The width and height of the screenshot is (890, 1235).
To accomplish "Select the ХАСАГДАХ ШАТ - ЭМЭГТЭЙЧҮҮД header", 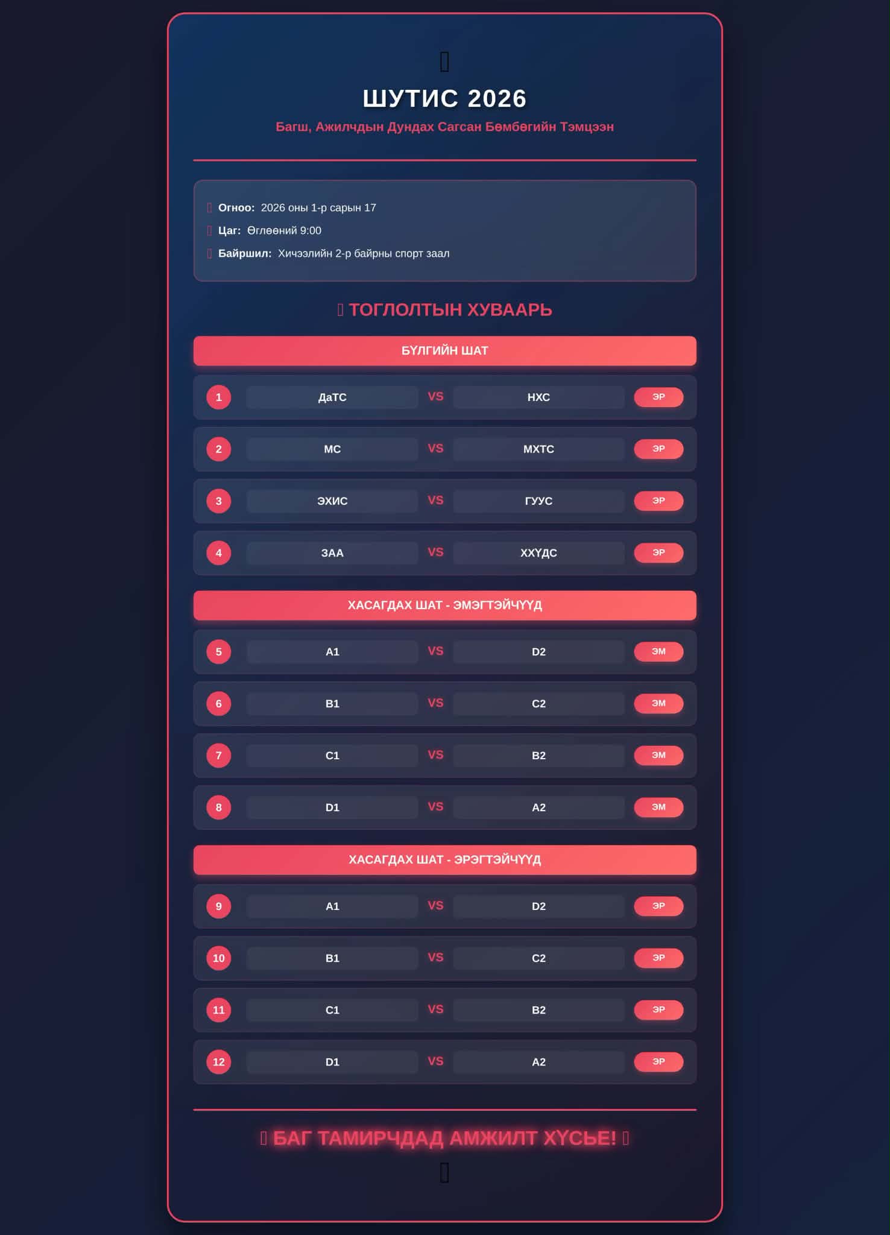I will coord(444,605).
